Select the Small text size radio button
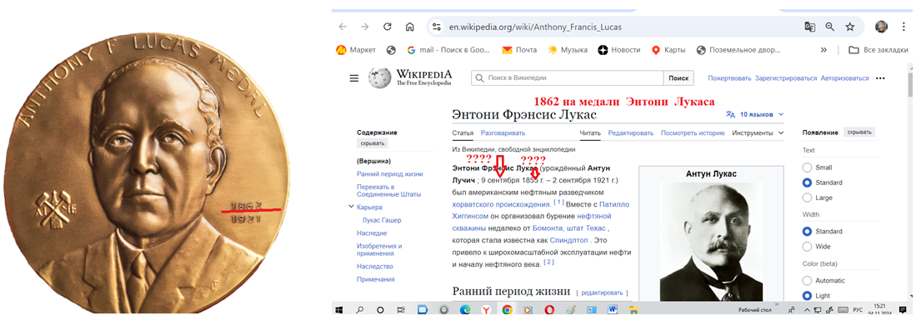This screenshot has height=321, width=921. coord(807,168)
